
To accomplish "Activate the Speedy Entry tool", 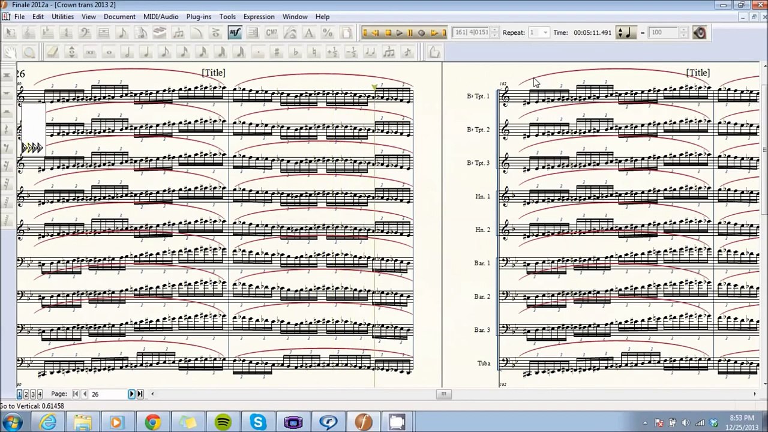I will [x=140, y=32].
